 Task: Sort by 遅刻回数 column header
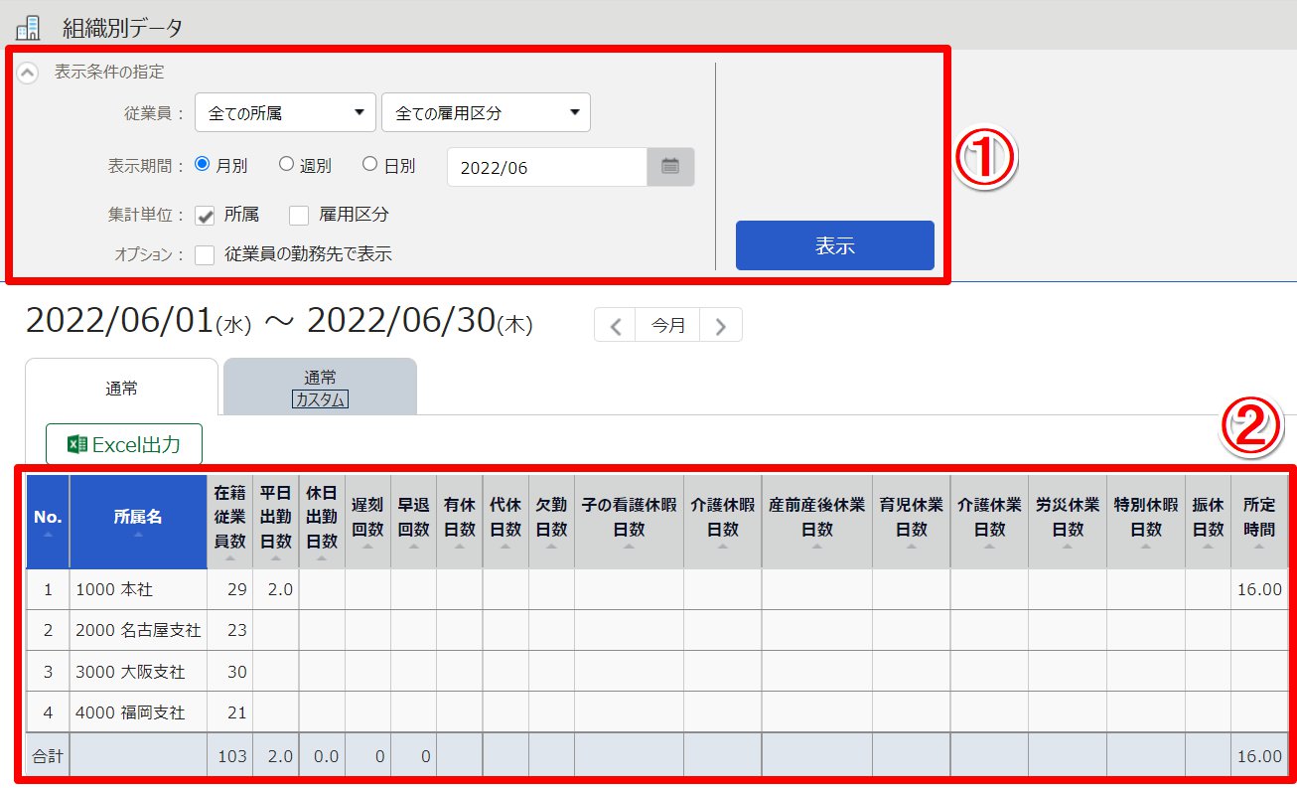367,522
